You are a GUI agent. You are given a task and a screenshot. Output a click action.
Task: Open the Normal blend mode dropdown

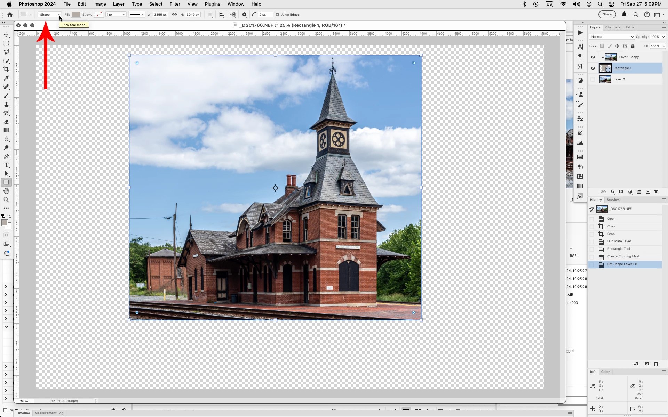point(611,37)
